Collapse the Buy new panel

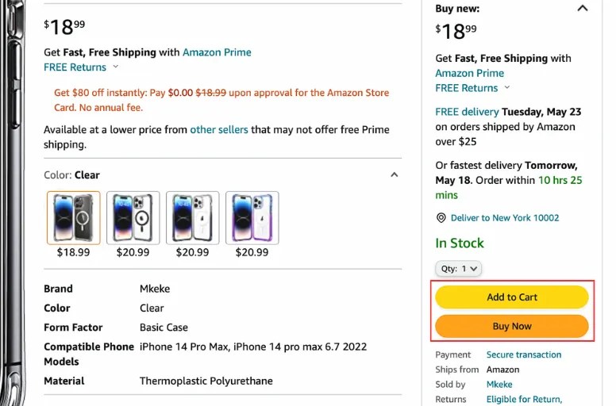click(x=583, y=9)
